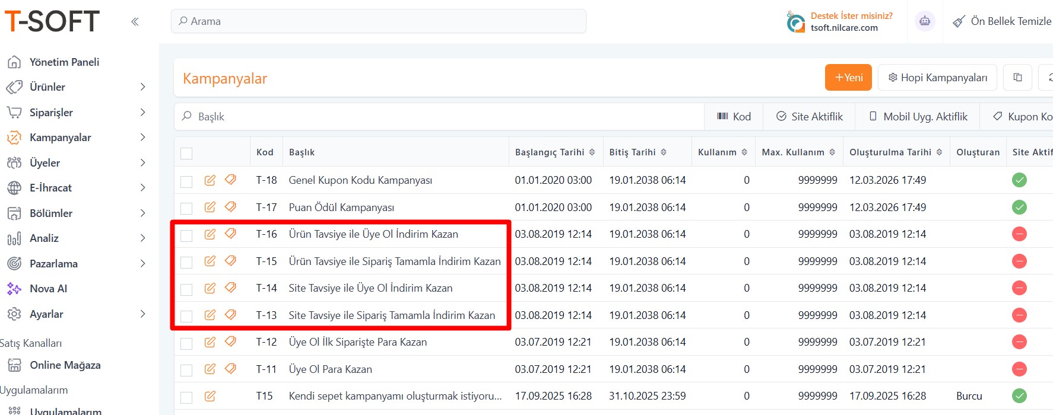Click the coupon tag icon for T-12
The height and width of the screenshot is (415, 1053).
230,341
